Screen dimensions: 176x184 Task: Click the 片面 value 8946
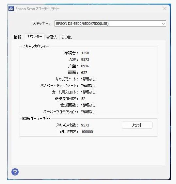85,66
